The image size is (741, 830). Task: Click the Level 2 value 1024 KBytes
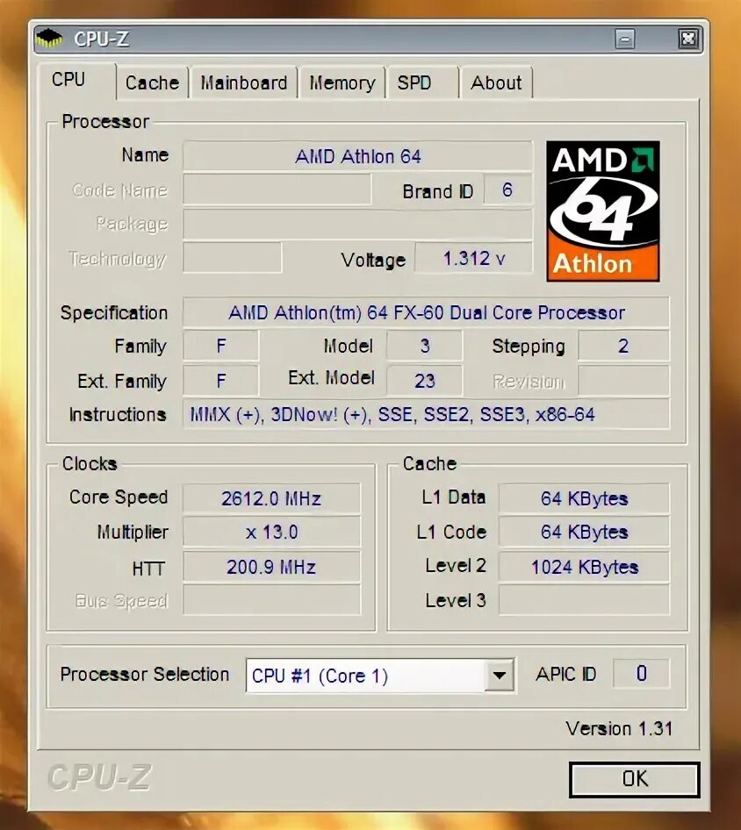click(584, 567)
